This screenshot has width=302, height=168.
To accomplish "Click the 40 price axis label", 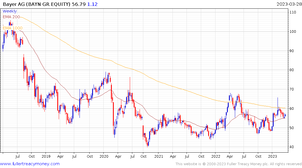I will click(292, 147).
